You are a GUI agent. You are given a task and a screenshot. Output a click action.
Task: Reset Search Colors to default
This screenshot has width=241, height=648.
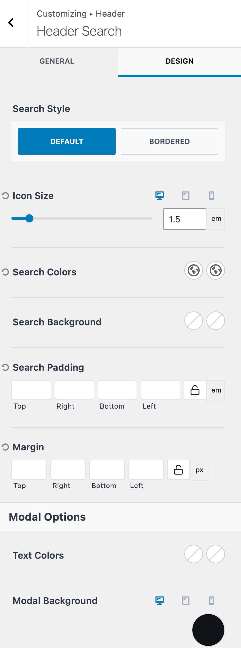pos(5,272)
